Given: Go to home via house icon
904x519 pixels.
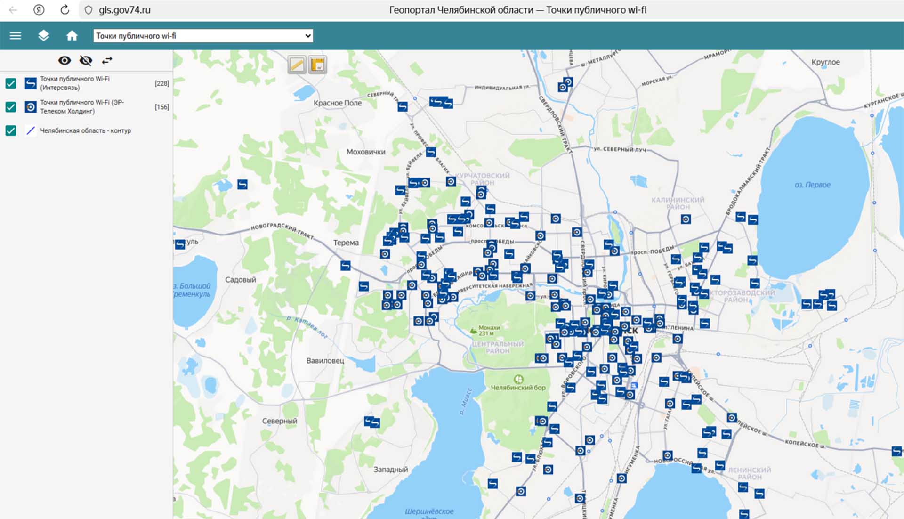Looking at the screenshot, I should point(72,36).
